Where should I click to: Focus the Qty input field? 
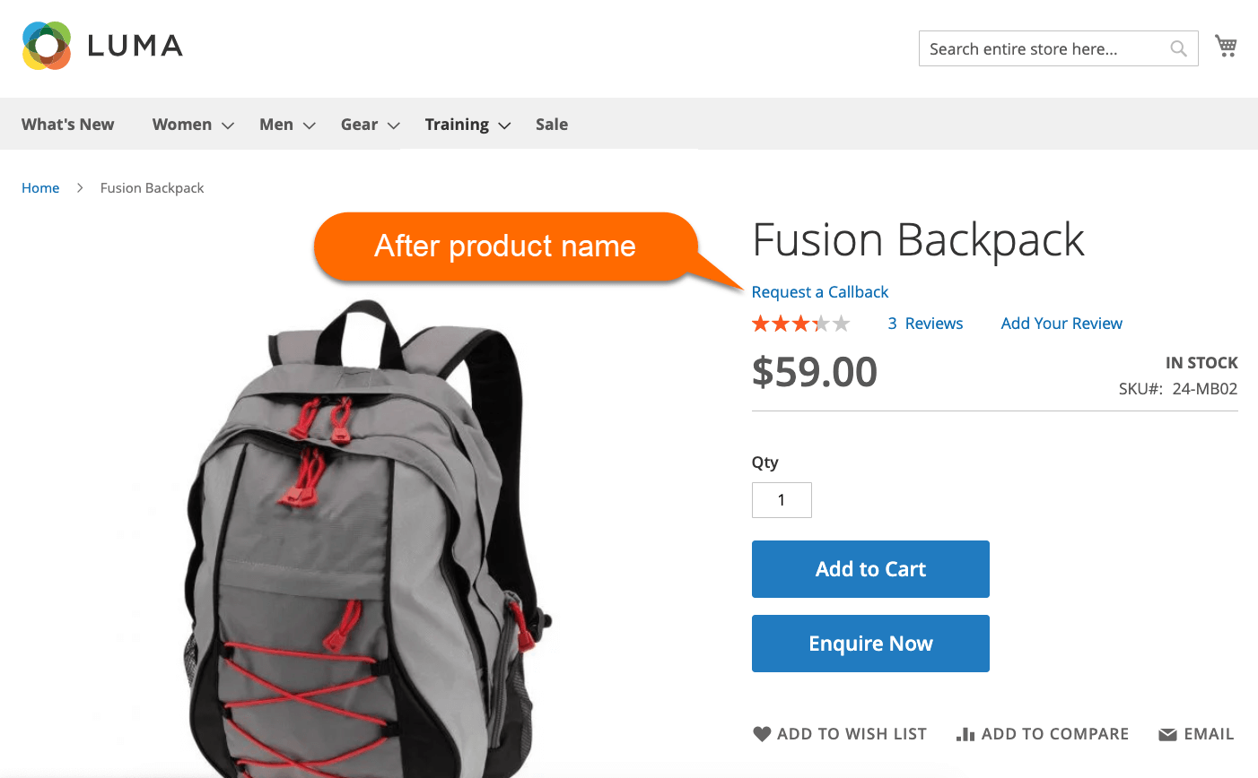tap(782, 500)
